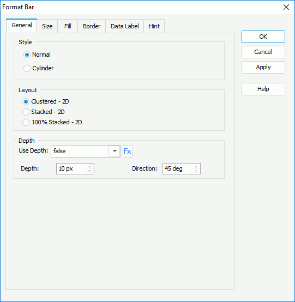Decrease Direction angle with the down arrow
This screenshot has height=302, width=295.
click(x=196, y=171)
